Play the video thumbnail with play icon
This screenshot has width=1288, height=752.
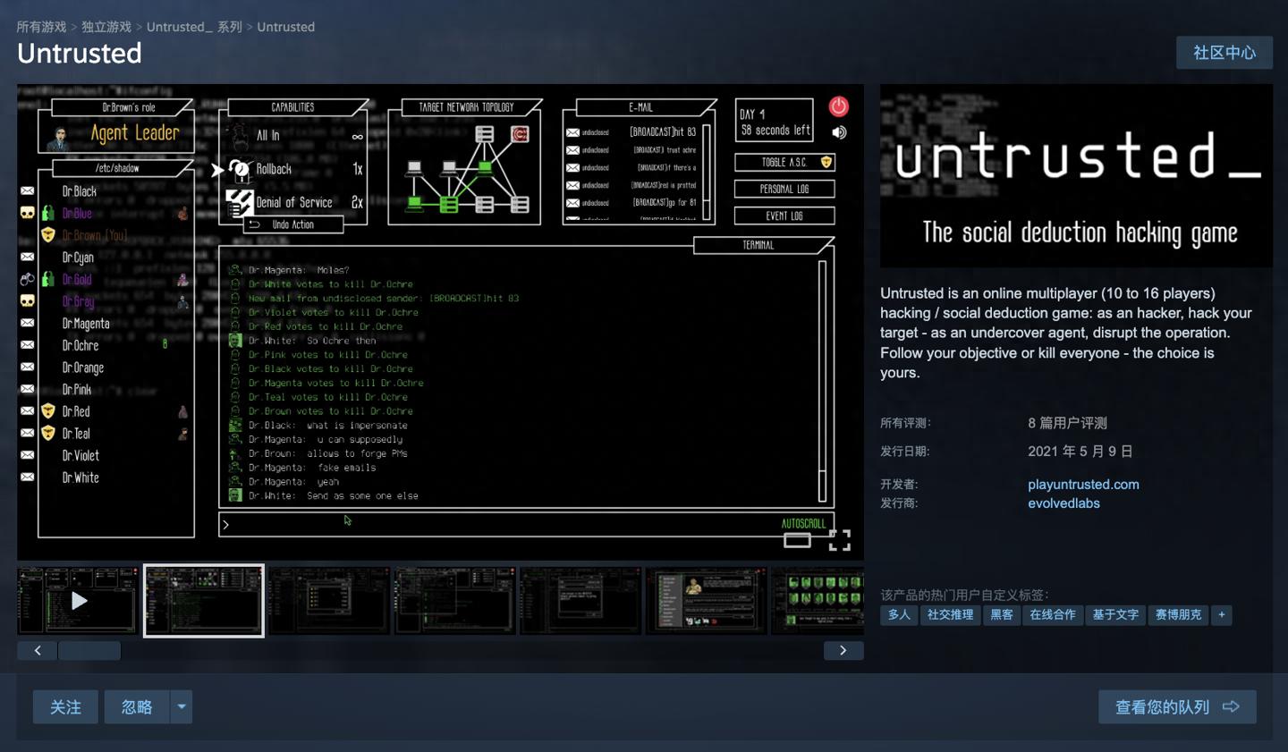(x=79, y=600)
